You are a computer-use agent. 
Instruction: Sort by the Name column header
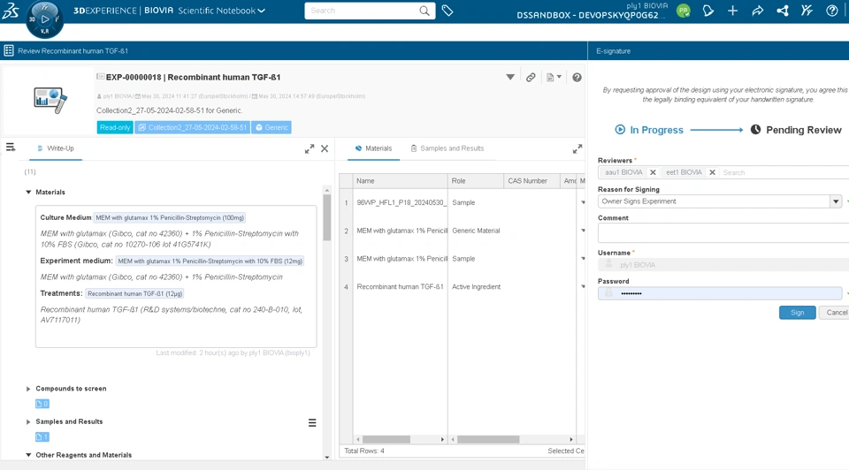pyautogui.click(x=400, y=181)
